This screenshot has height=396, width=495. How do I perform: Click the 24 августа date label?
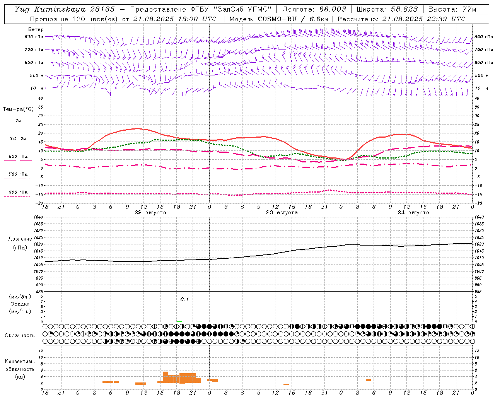[x=413, y=213]
